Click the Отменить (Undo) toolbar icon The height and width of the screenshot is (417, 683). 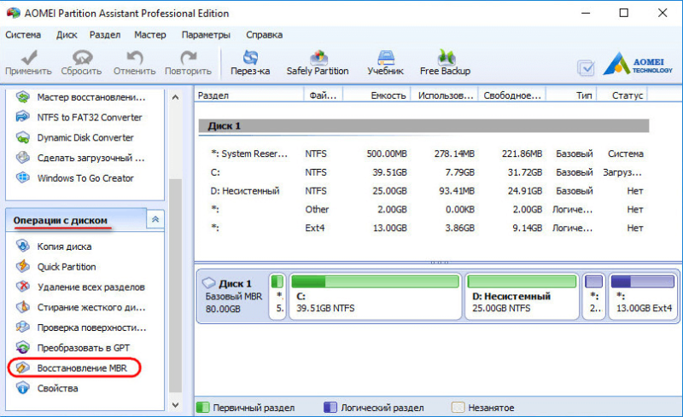tap(135, 63)
